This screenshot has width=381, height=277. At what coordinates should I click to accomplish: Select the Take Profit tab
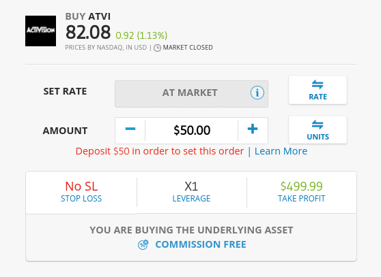(302, 193)
